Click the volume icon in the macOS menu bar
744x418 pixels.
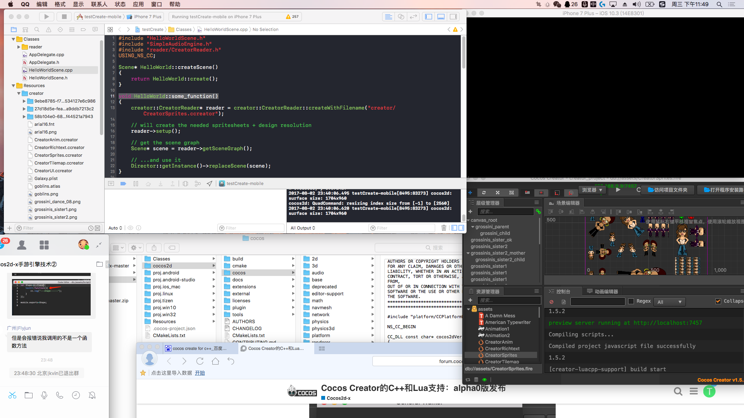[x=637, y=4]
